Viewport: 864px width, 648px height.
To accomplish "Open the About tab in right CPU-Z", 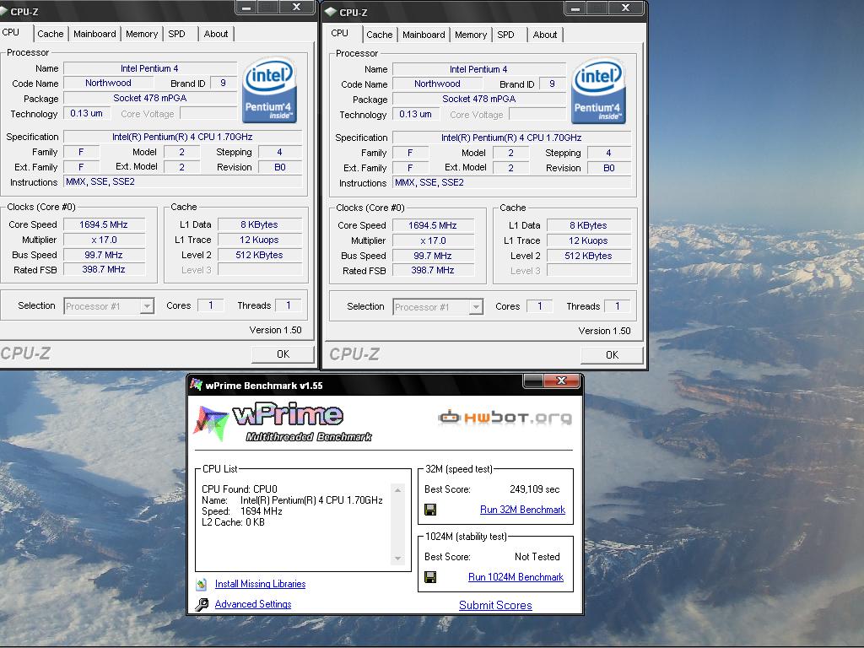I will tap(545, 35).
